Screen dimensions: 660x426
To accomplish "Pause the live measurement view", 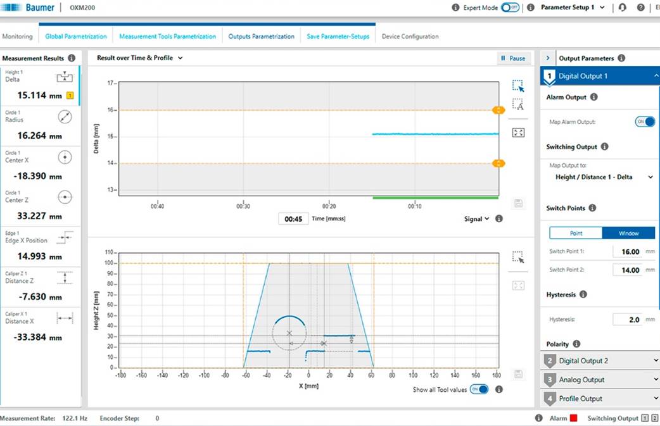I will click(513, 58).
